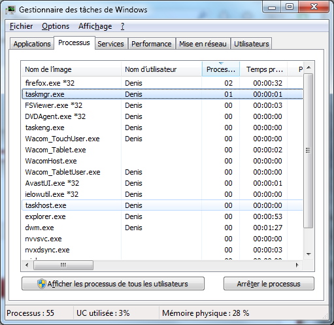Open the Mise en réseau tab
Image resolution: width=334 pixels, height=325 pixels.
pyautogui.click(x=203, y=44)
